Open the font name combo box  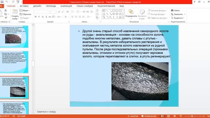point(42,12)
